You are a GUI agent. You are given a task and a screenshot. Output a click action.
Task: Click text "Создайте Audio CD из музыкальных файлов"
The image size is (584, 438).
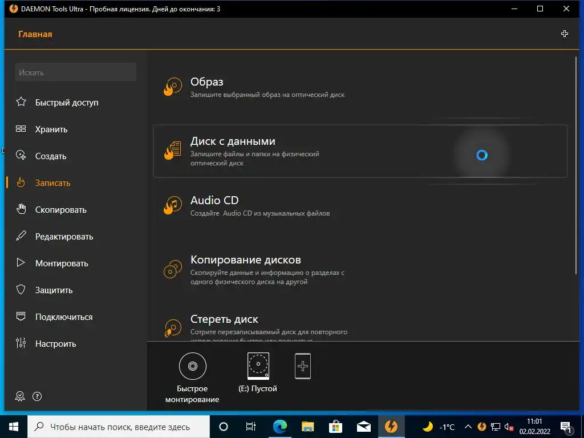point(260,213)
